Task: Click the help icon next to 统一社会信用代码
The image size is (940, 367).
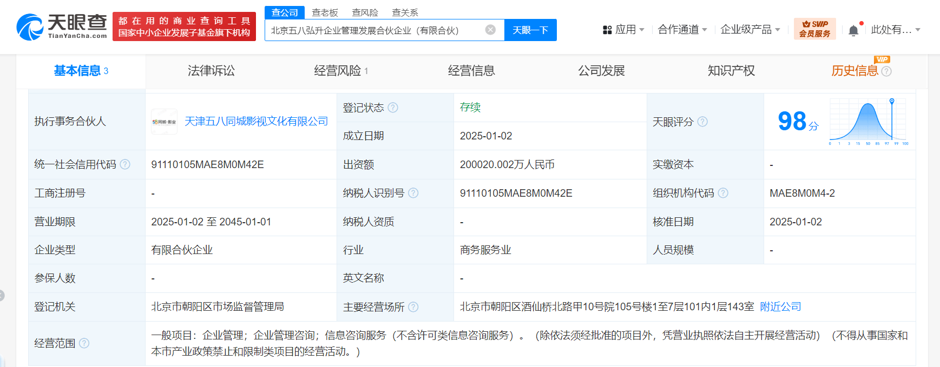Action: pos(125,164)
